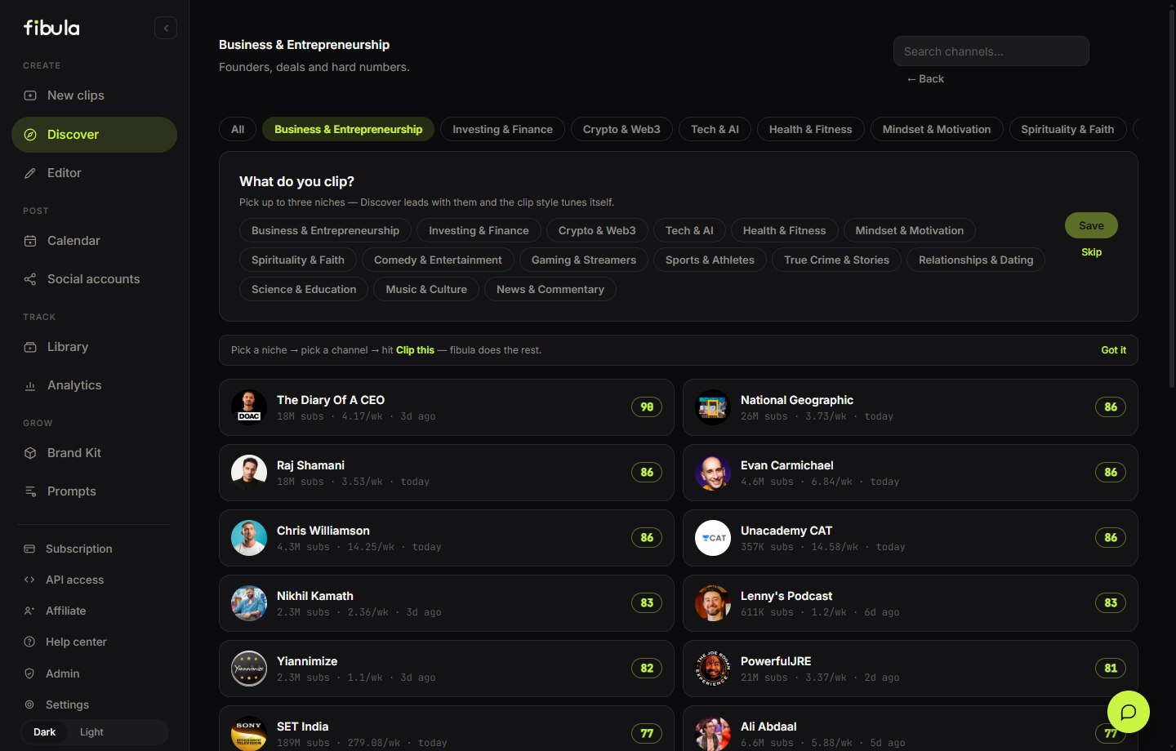1176x751 pixels.
Task: Open the Subscription menu item
Action: [94, 549]
